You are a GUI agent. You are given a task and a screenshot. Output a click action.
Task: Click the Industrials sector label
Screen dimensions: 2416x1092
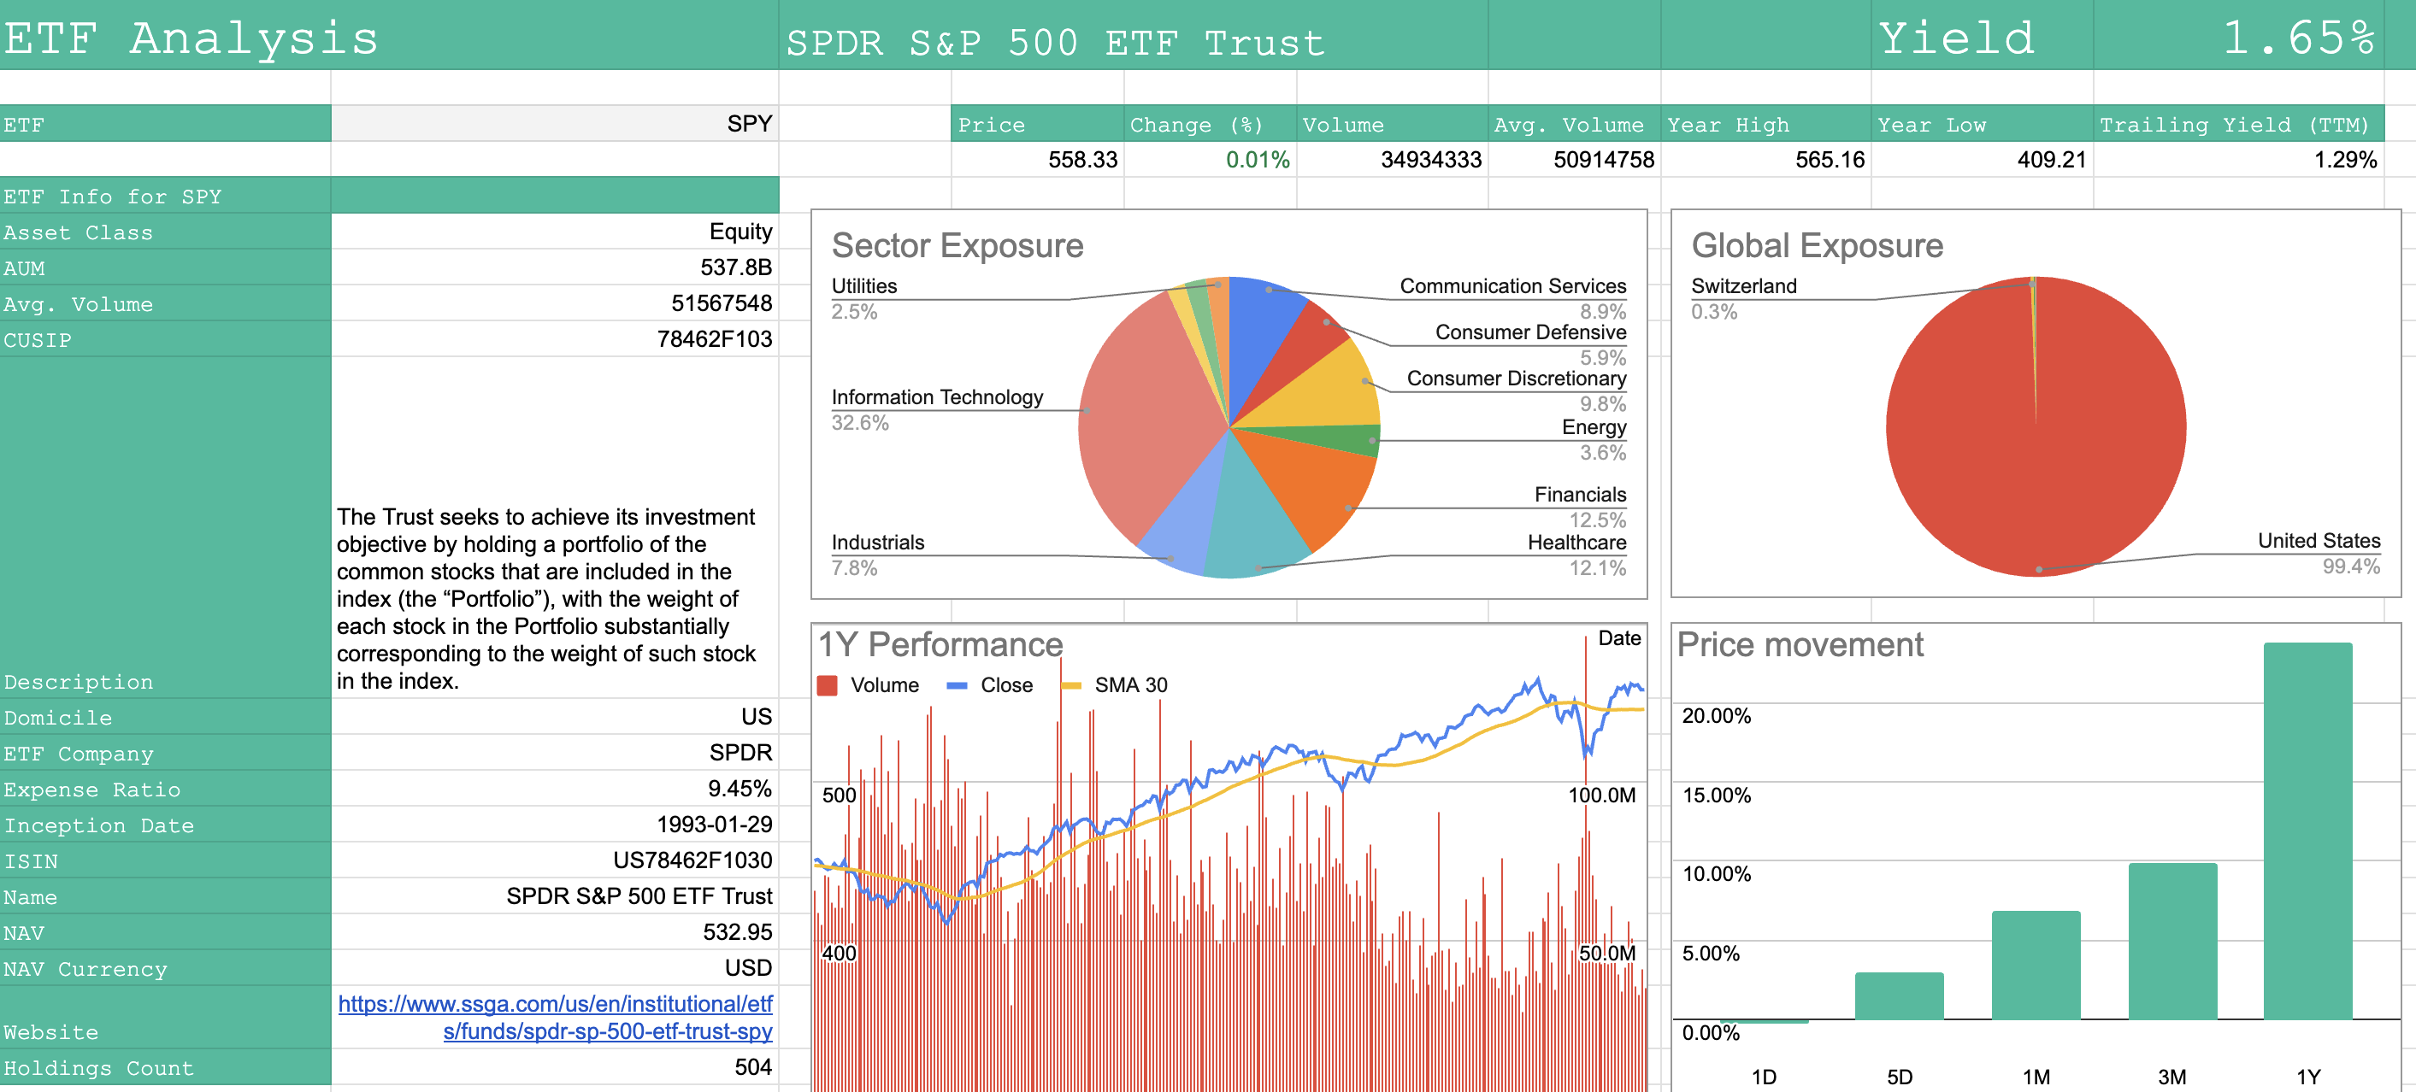click(x=878, y=543)
